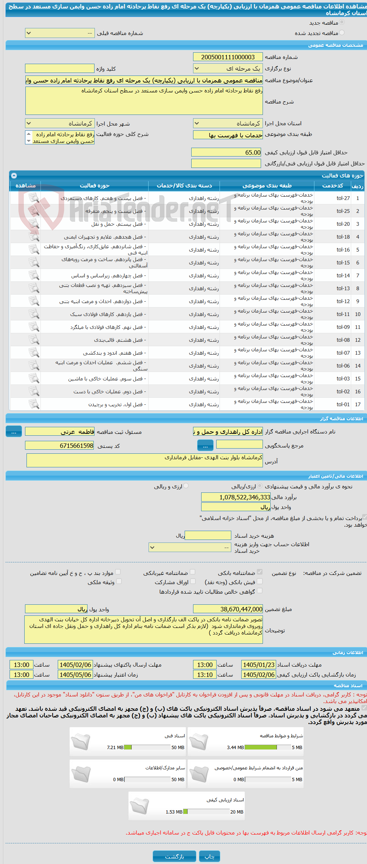367x864 pixels.
Task: Select the ارزی/ریالی radio option
Action: click(260, 486)
